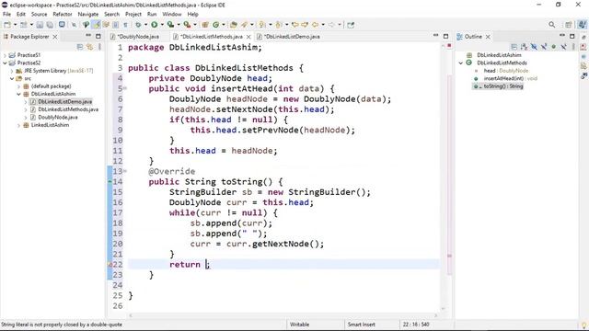Click the Package Explorer view menu icon

click(99, 47)
